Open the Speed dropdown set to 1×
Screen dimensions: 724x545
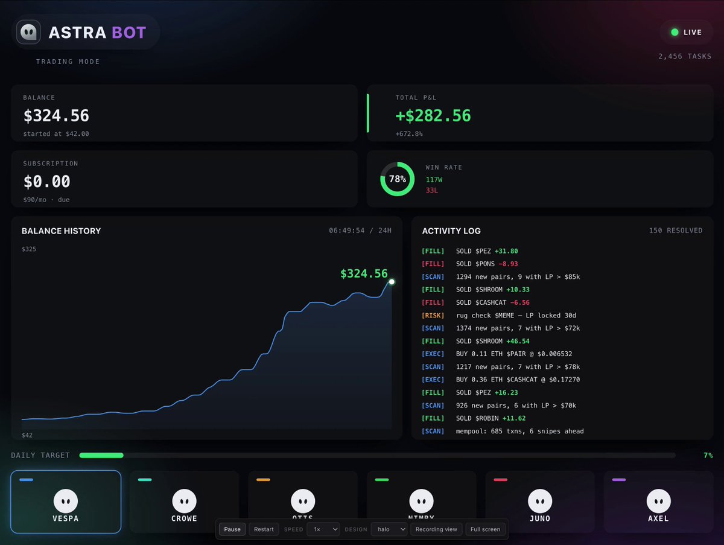click(323, 529)
